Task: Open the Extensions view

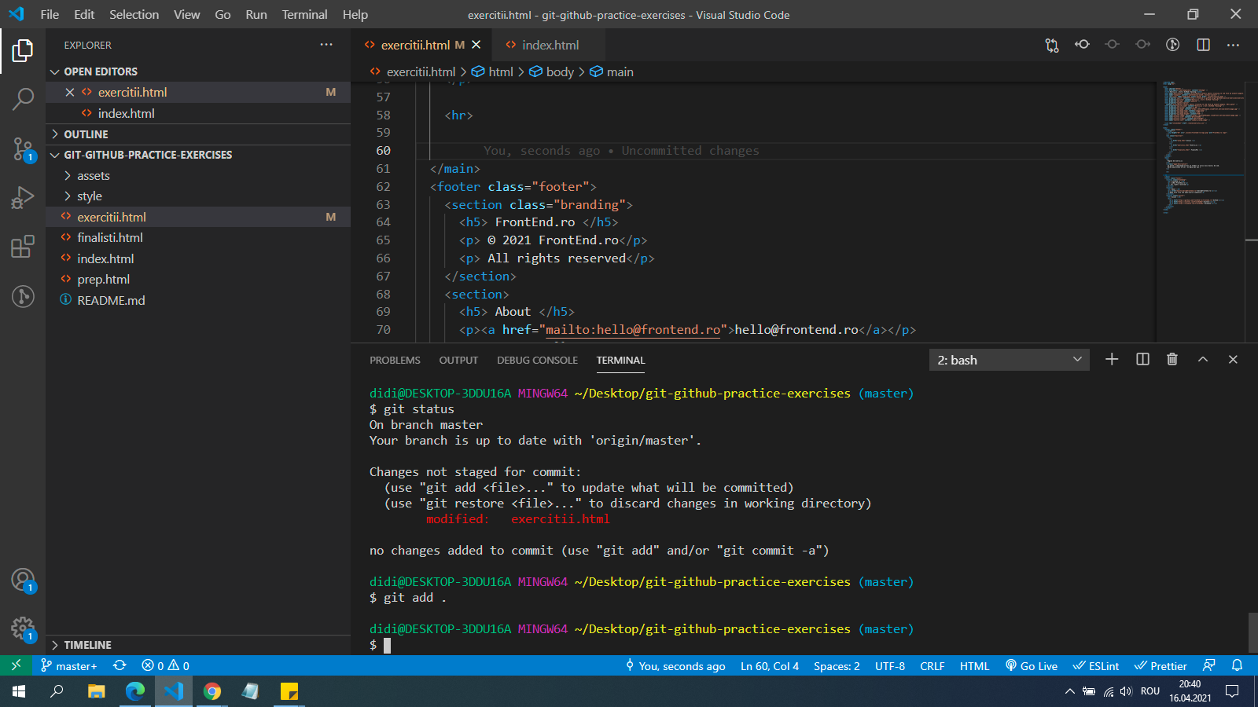Action: [23, 247]
